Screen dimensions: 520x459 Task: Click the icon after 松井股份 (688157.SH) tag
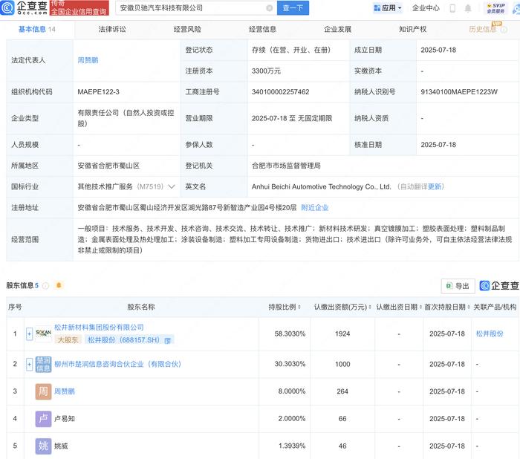coord(168,341)
